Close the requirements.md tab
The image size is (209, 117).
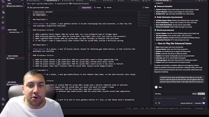58,1
